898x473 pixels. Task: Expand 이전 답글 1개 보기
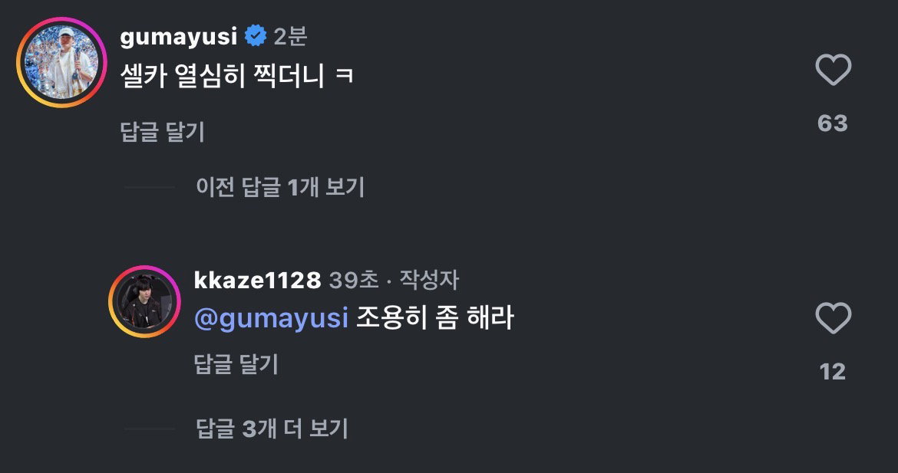(x=280, y=187)
